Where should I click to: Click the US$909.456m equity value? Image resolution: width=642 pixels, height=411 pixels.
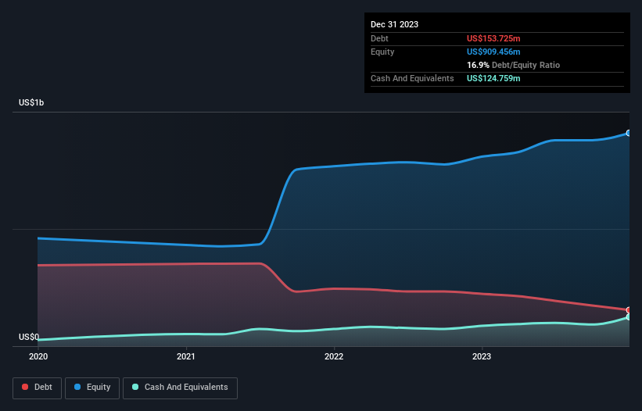(493, 52)
